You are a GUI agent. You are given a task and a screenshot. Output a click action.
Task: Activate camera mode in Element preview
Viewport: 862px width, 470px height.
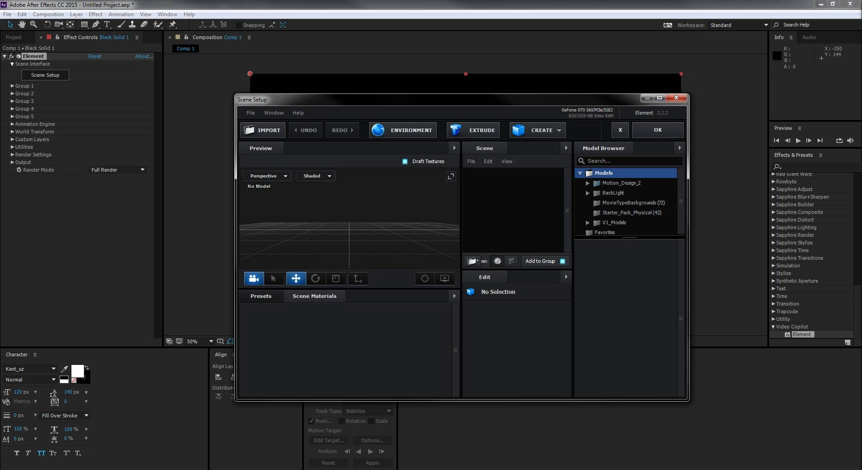pyautogui.click(x=254, y=279)
